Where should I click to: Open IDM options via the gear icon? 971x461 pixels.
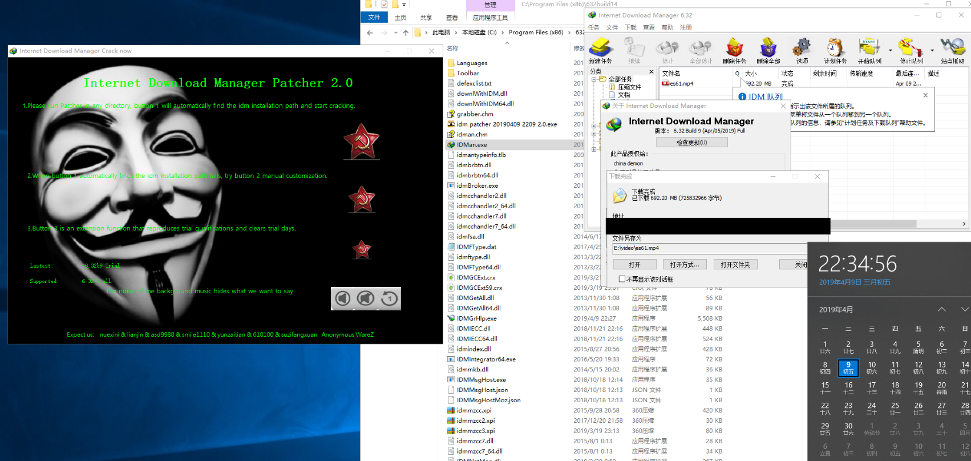pos(802,49)
